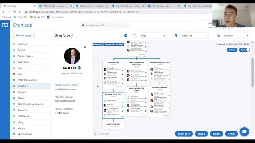Screen dimensions: 255x143
Task: Click the LinkedIn filter icon beside briefcase
Action: 126,35
